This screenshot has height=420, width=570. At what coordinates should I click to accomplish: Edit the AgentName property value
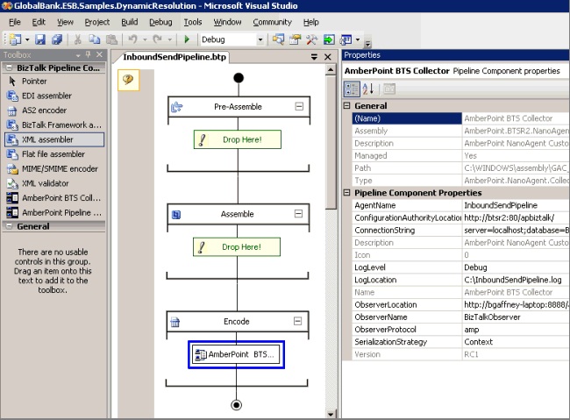[x=517, y=205]
